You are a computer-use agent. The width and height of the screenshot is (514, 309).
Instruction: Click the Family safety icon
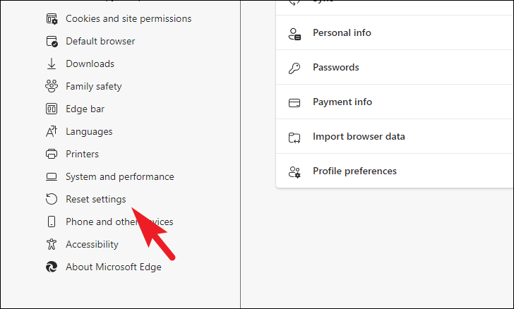click(x=52, y=86)
